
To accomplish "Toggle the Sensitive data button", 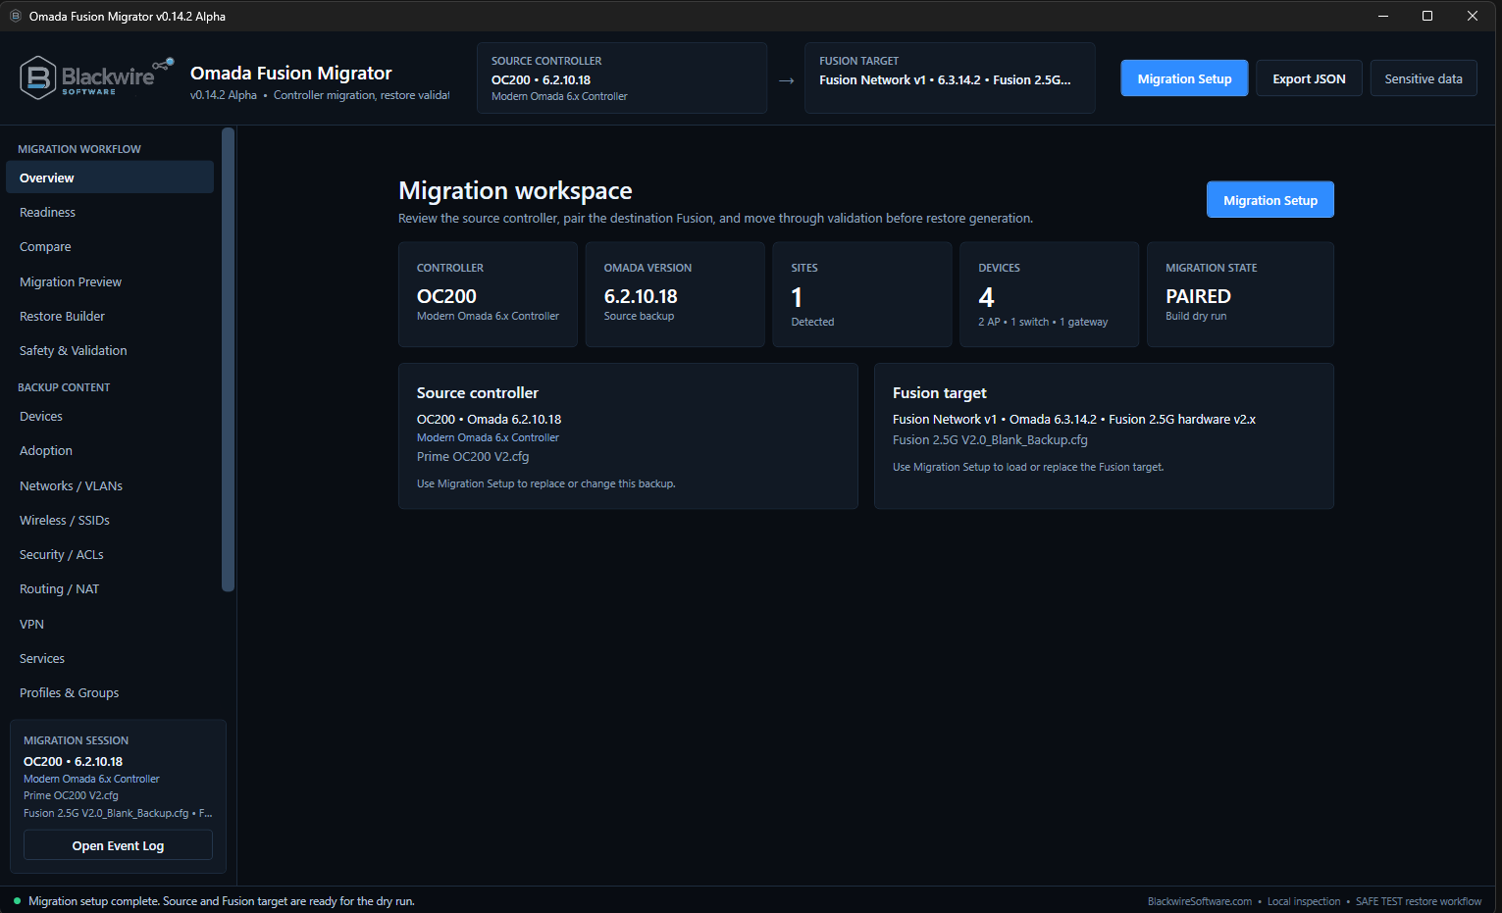I will coord(1424,78).
